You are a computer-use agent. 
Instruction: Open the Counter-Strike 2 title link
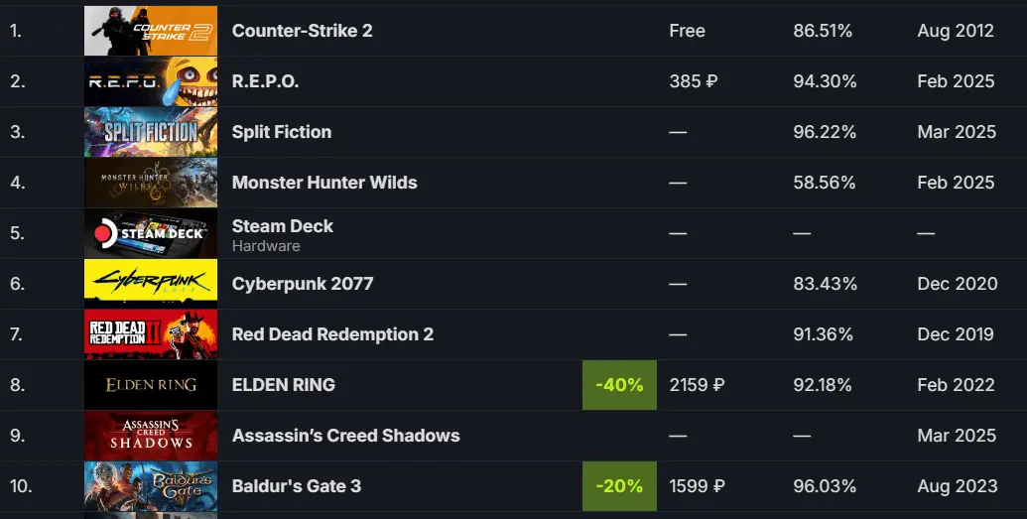(x=302, y=31)
